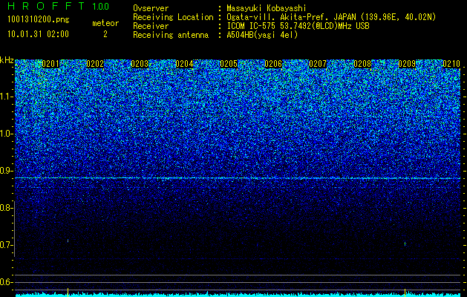Click the 1.1 frequency axis label

(x=6, y=97)
